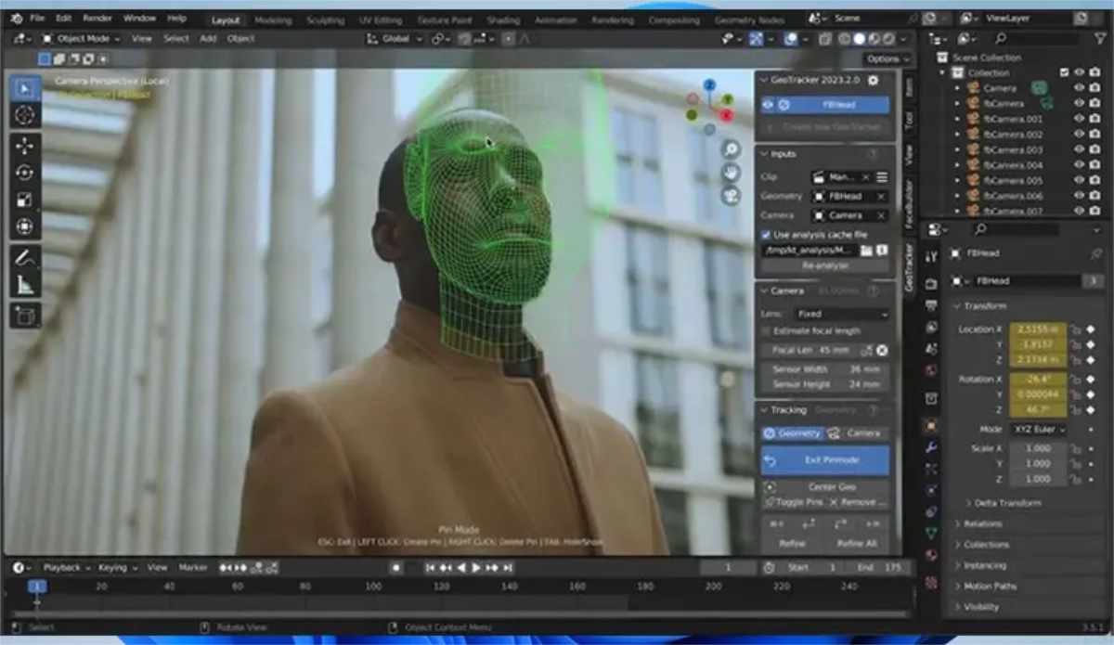Switch to the Shading workspace tab

[503, 19]
